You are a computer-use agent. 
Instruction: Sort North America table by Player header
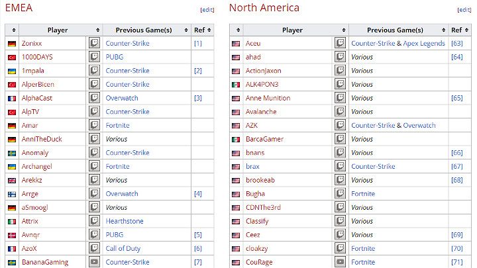point(292,30)
